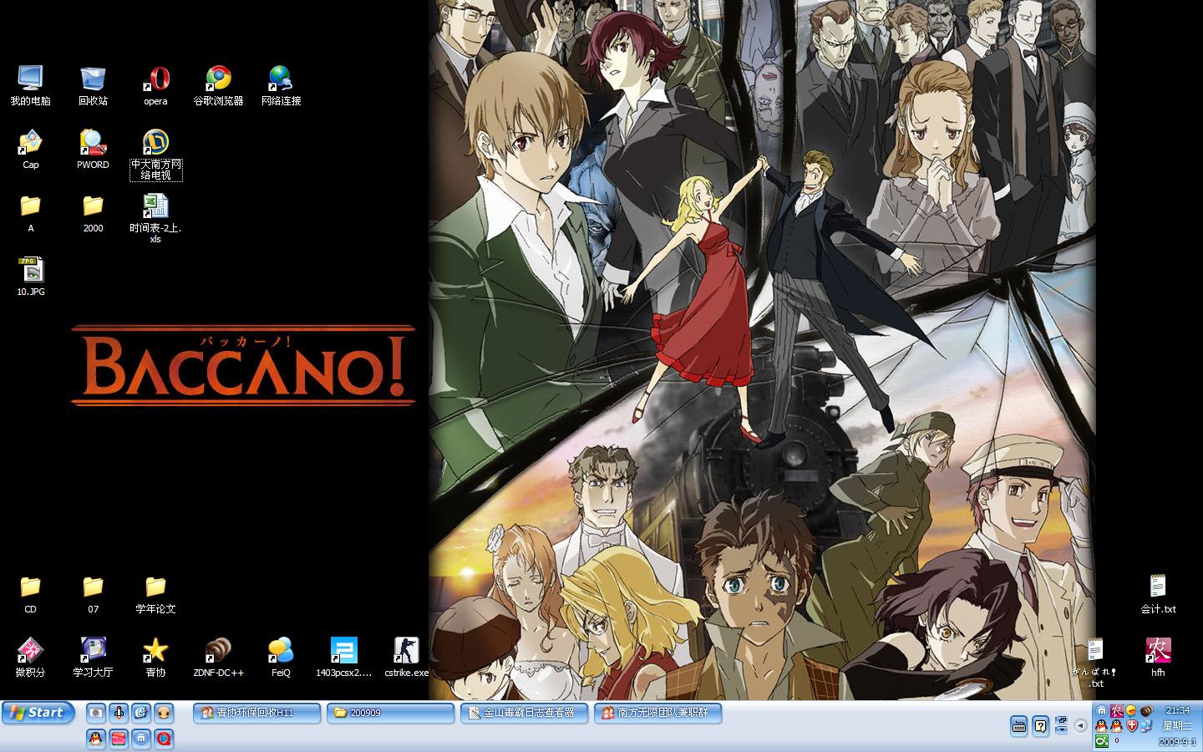
Task: Click the brown DC++ system tray icon
Action: [x=1146, y=710]
